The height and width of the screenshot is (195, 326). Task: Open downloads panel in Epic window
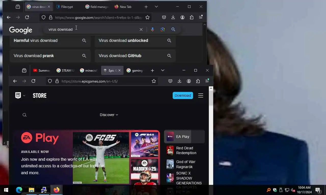point(180,81)
